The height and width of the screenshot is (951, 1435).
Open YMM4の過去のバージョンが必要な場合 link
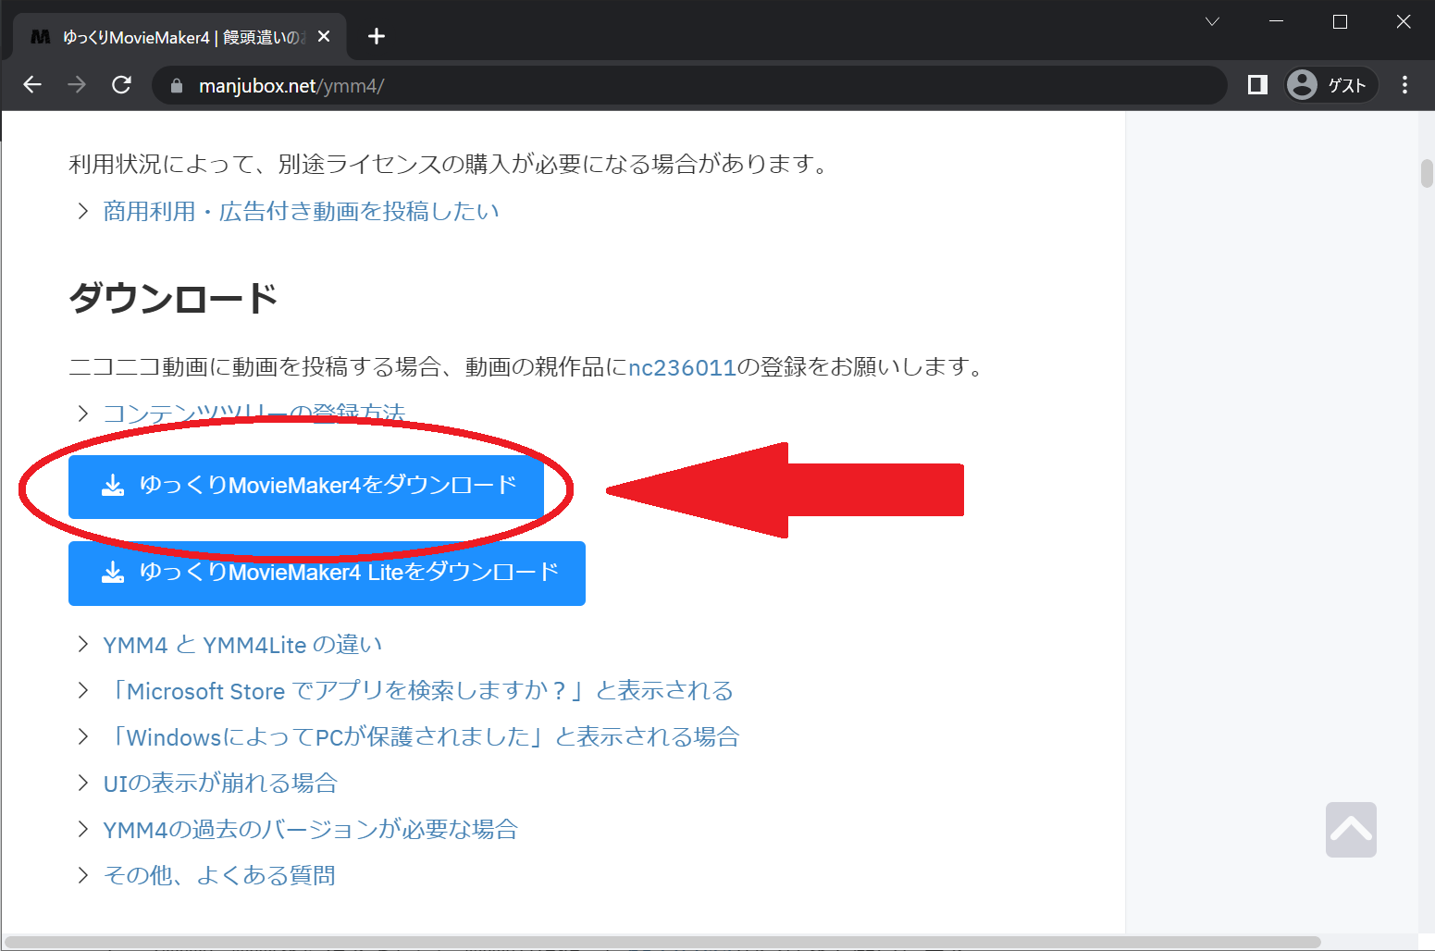310,830
